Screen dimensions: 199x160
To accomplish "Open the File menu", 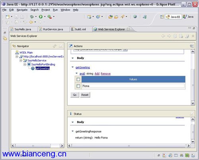I will coord(4,10).
